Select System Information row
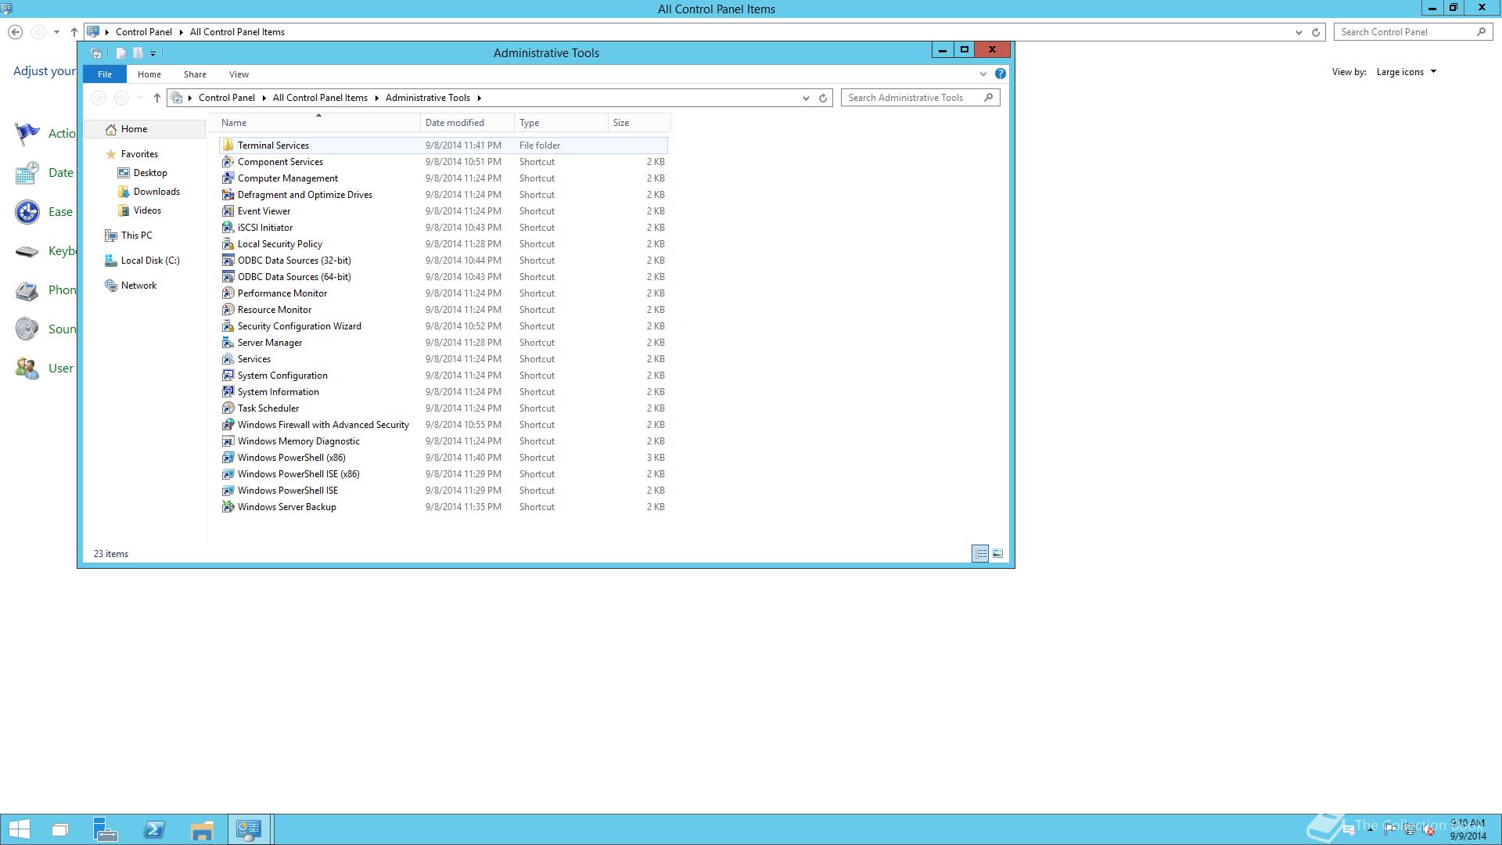This screenshot has height=845, width=1502. pos(444,392)
